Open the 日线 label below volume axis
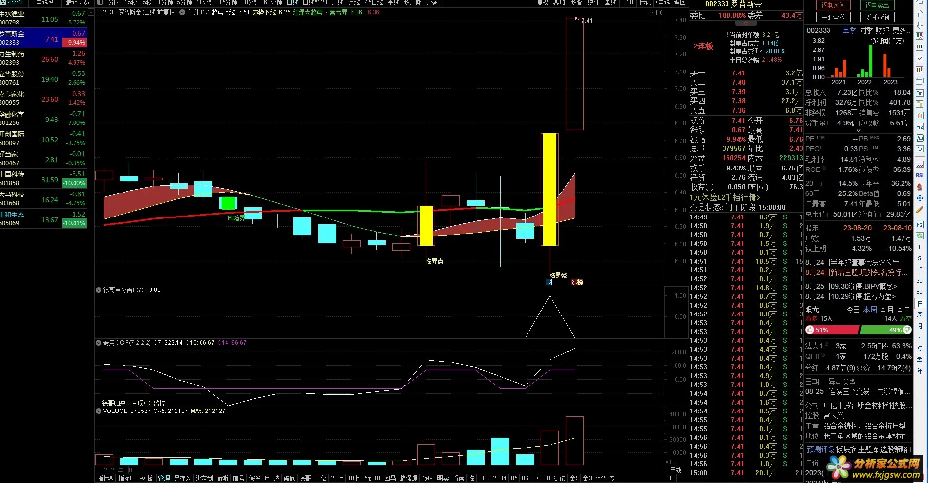 [x=676, y=470]
